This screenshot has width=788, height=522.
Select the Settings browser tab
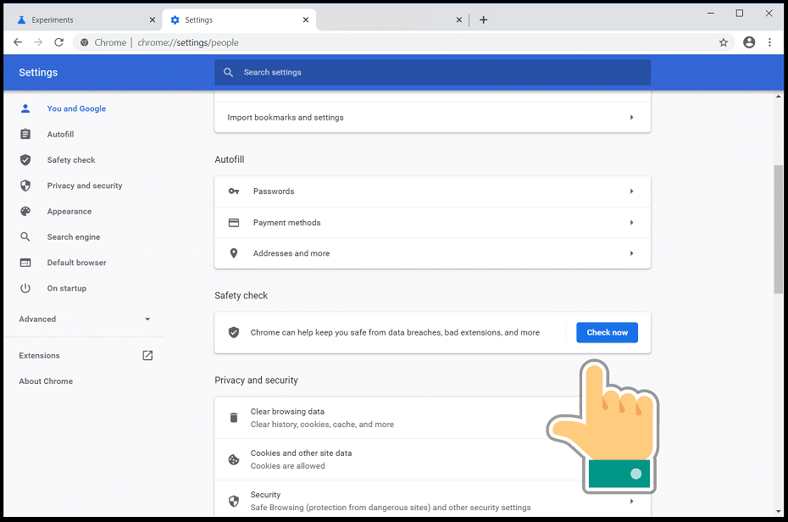(239, 20)
